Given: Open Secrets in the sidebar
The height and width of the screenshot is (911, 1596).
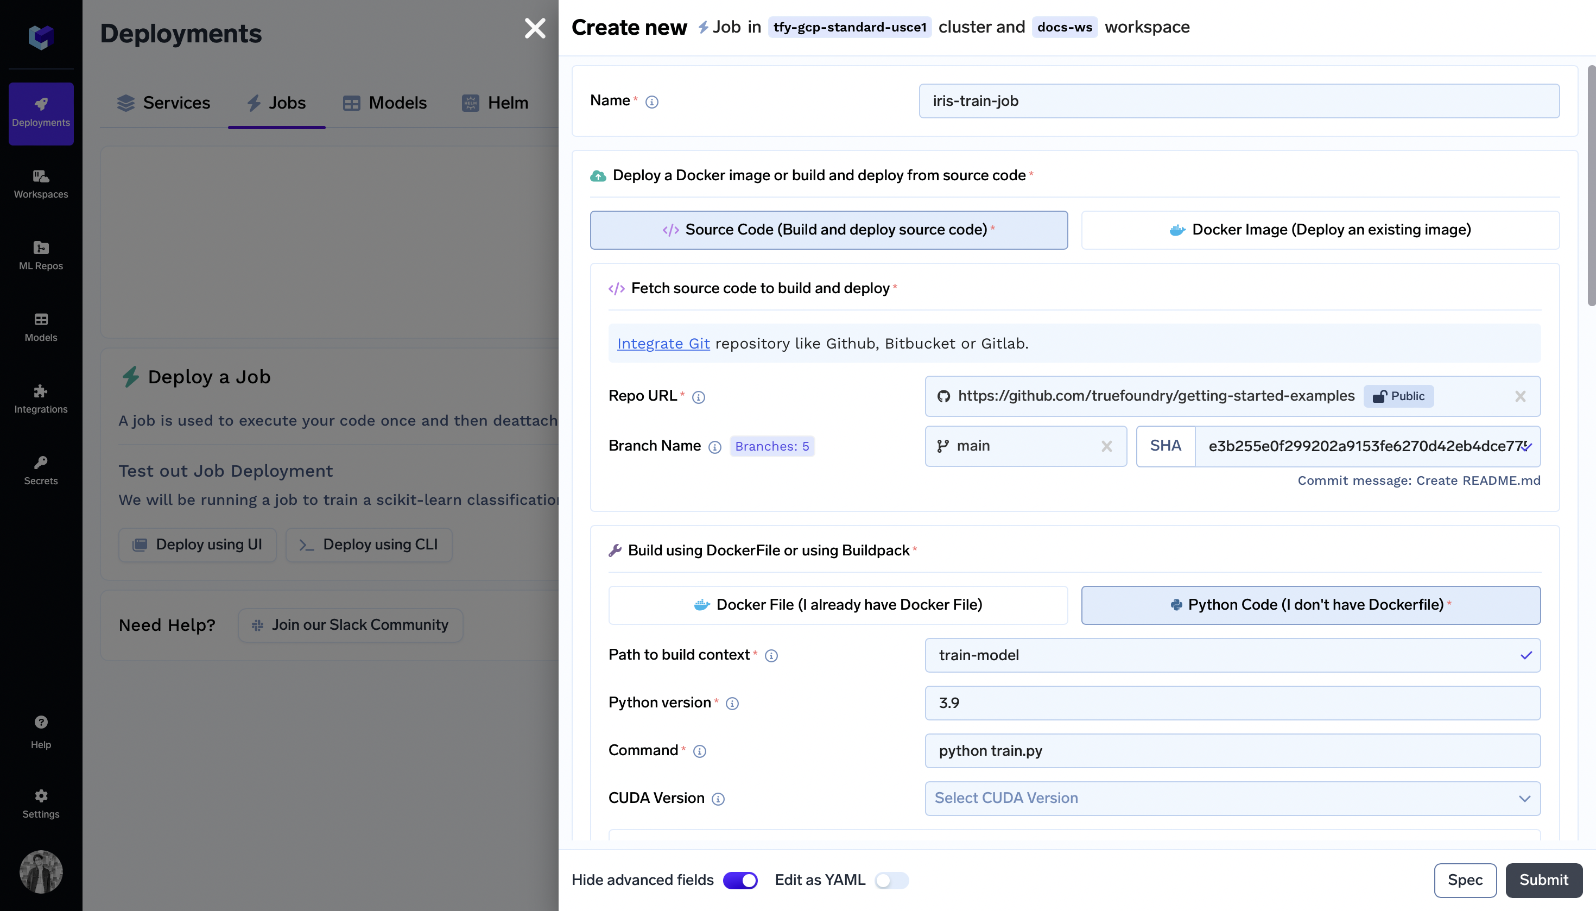Looking at the screenshot, I should 41,471.
